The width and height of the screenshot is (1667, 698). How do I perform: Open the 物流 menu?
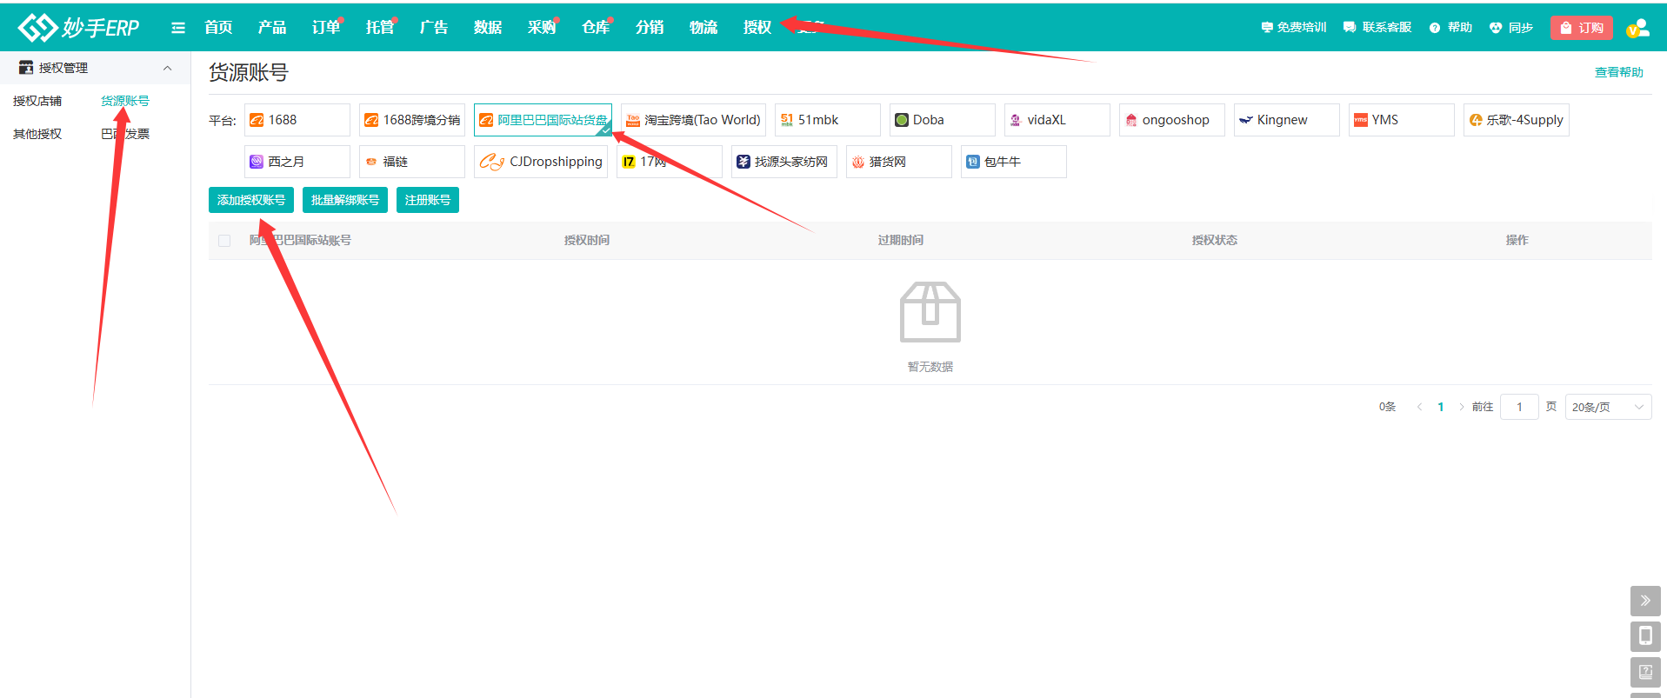click(703, 28)
